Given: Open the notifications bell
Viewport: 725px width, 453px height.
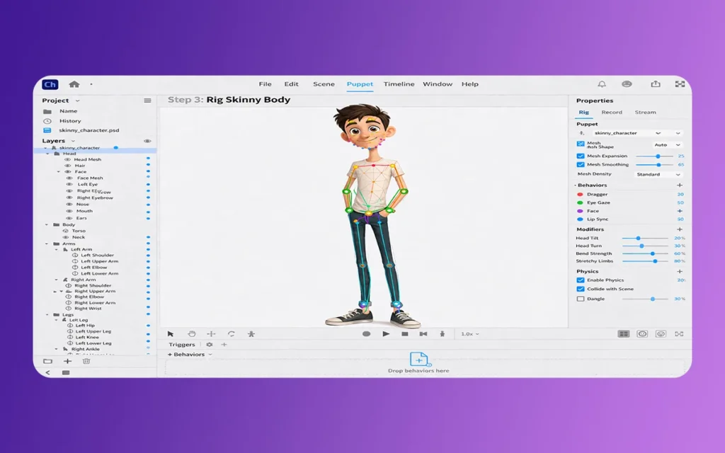Looking at the screenshot, I should click(601, 84).
